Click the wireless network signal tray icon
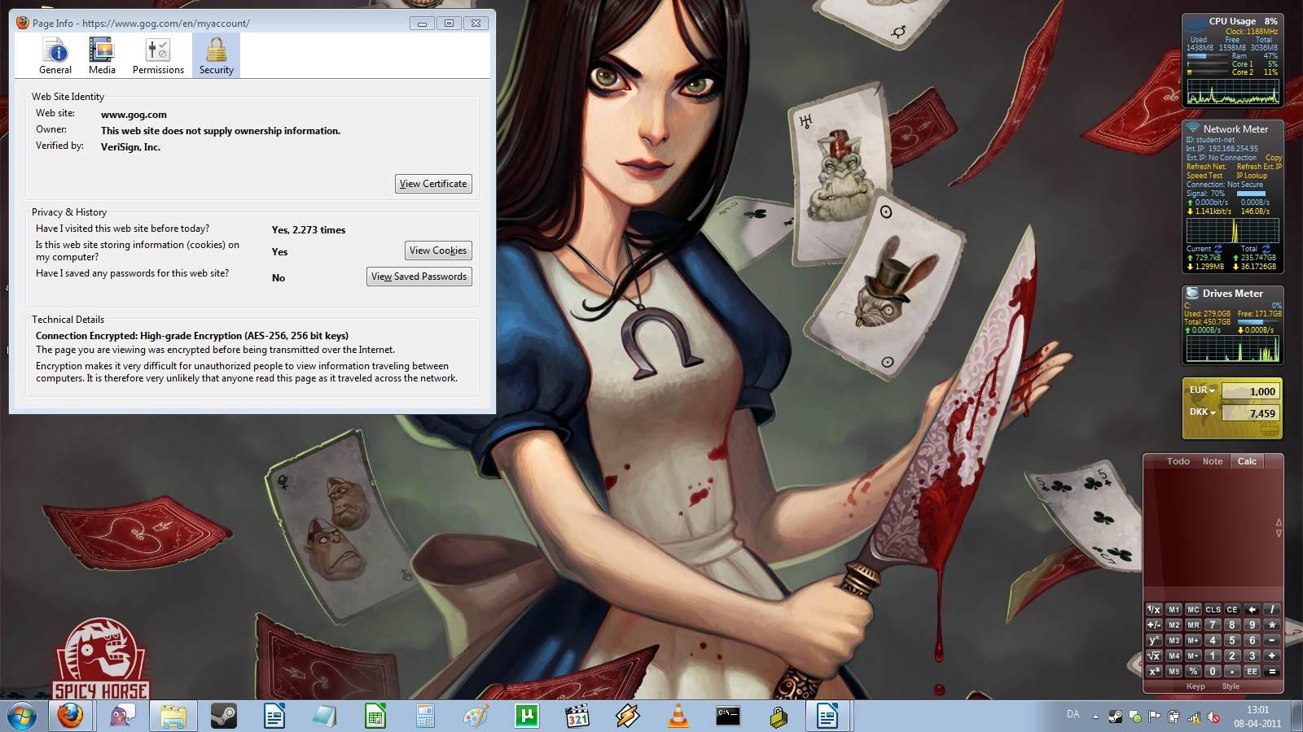This screenshot has height=732, width=1303. [1194, 717]
